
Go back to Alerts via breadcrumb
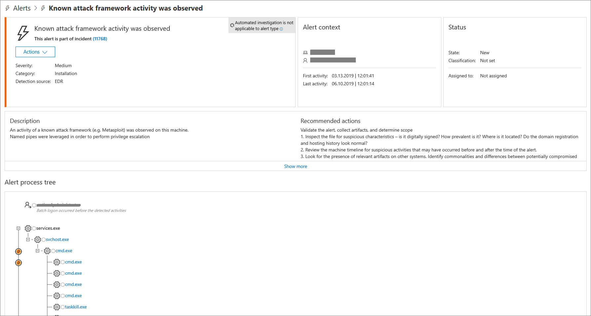[x=22, y=8]
